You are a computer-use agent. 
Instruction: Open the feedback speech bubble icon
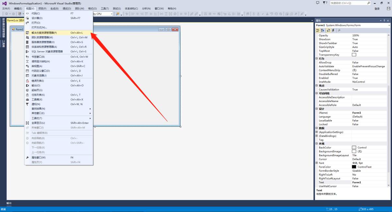point(318,3)
